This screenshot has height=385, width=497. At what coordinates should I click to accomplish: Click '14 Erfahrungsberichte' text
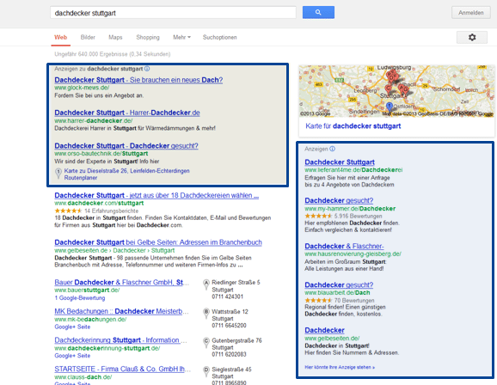[x=111, y=211]
